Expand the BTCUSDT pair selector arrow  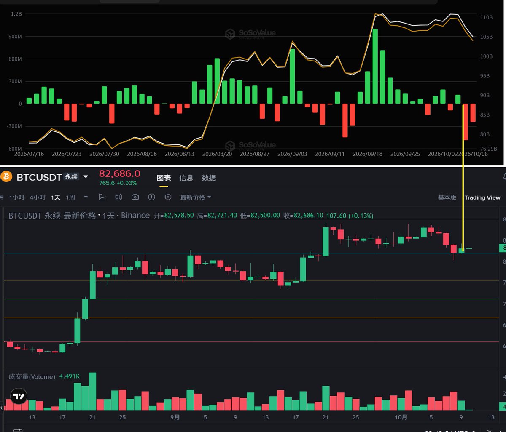click(x=86, y=177)
